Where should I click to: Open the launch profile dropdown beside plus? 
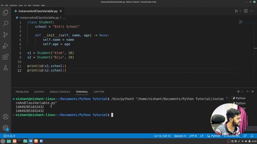pos(242,92)
